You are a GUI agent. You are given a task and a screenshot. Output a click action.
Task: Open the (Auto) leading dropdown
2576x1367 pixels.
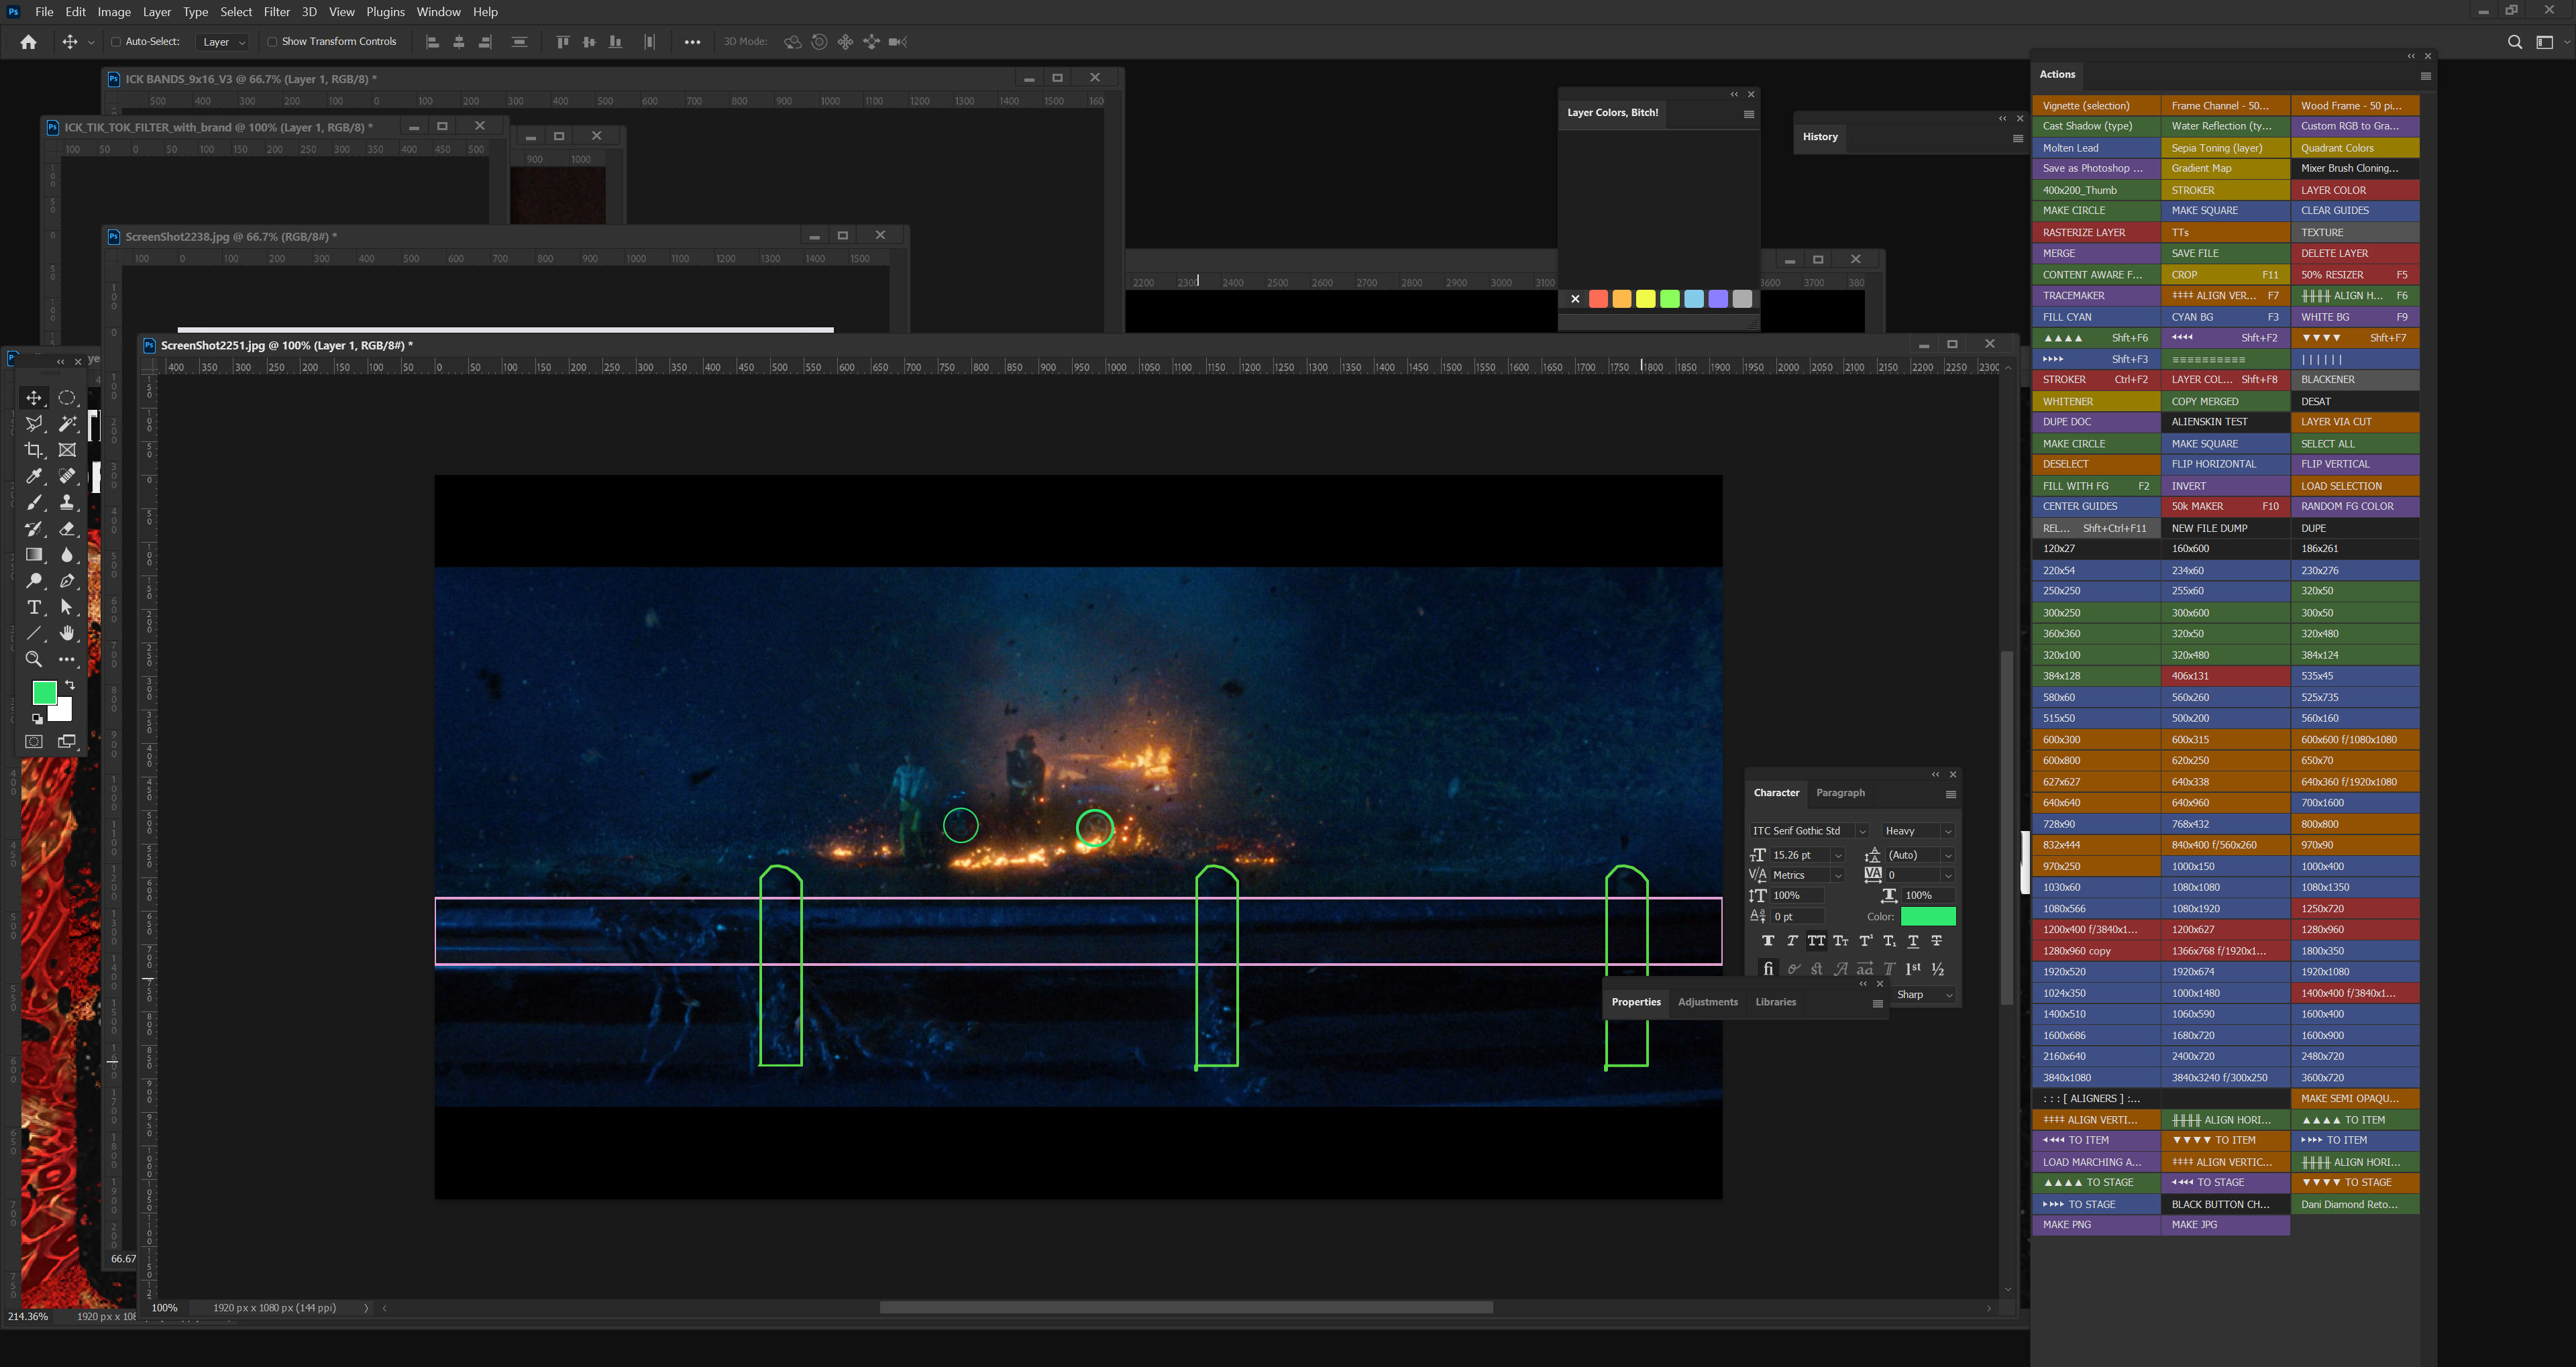click(1948, 855)
